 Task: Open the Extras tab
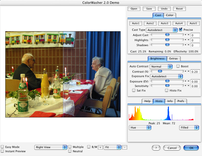click(x=174, y=59)
